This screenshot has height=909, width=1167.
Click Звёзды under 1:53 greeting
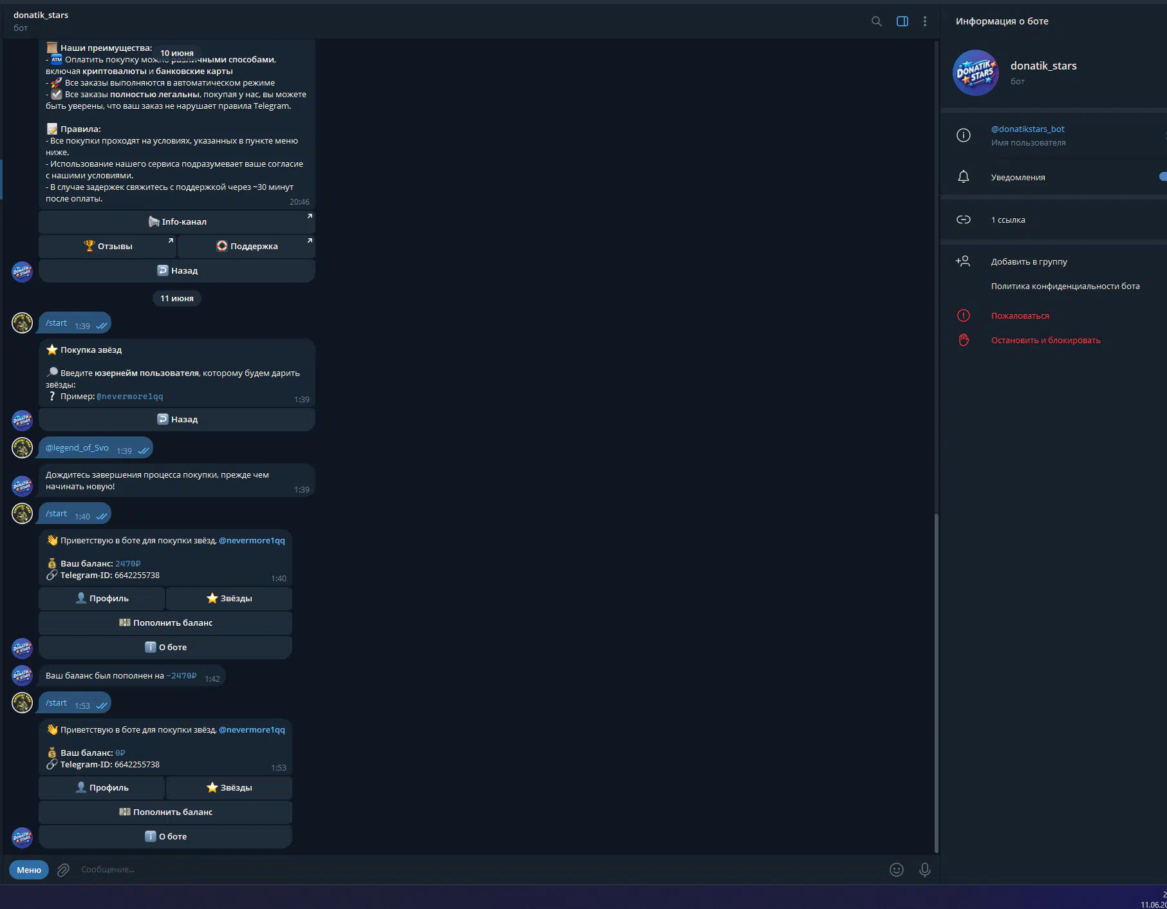pos(229,787)
